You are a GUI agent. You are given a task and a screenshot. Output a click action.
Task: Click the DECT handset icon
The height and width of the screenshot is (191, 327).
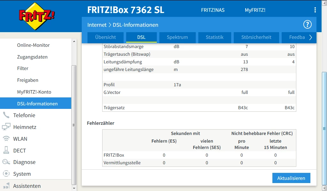click(6, 150)
